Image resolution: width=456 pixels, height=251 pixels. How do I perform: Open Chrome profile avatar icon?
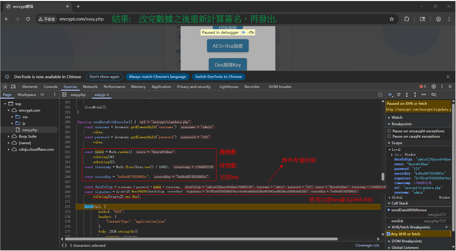pos(438,19)
